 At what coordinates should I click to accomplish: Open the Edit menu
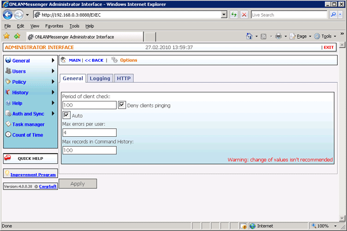[x=20, y=26]
